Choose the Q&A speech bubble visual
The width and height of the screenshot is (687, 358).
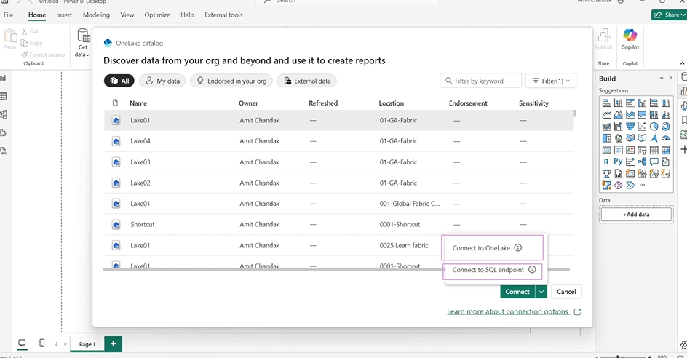coord(654,162)
